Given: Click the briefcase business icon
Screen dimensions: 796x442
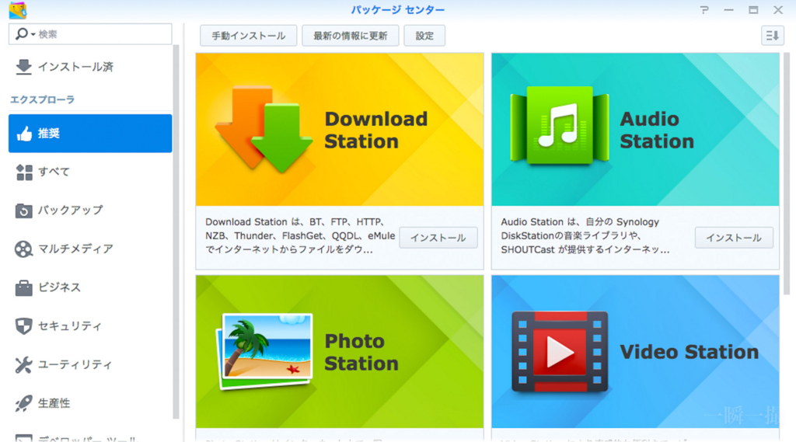Looking at the screenshot, I should click(x=23, y=287).
